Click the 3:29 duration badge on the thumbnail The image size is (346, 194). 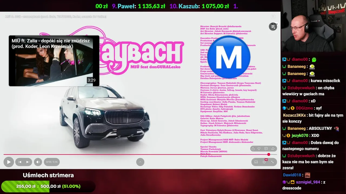91,80
